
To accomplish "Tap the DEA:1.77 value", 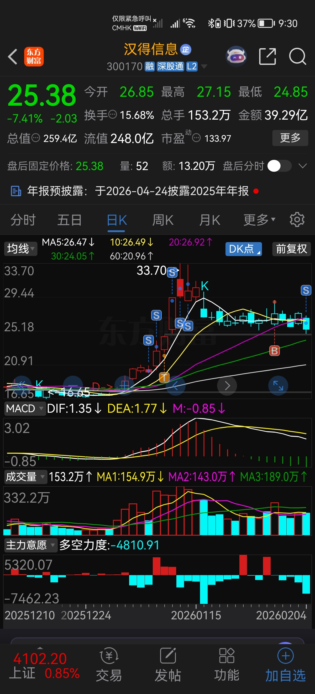I will (x=137, y=409).
